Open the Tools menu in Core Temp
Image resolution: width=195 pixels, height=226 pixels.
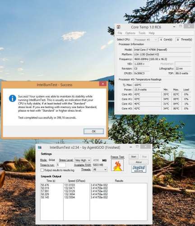click(142, 33)
